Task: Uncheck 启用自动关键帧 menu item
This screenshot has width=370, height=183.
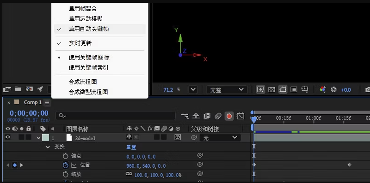Action: pos(100,29)
